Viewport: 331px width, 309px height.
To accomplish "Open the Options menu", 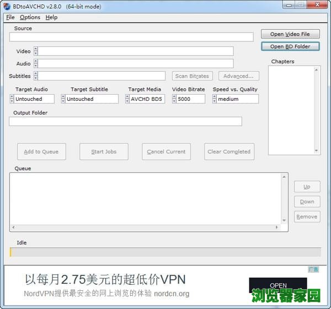I will pyautogui.click(x=30, y=17).
